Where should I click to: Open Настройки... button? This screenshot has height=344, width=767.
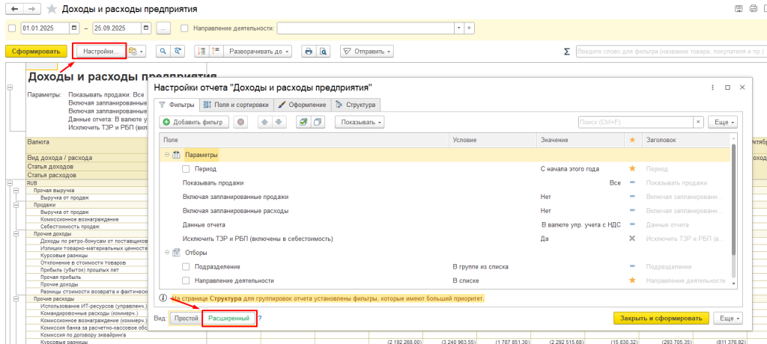coord(101,51)
